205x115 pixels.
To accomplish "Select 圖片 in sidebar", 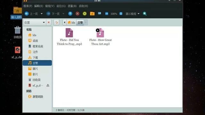I will coord(37,69).
